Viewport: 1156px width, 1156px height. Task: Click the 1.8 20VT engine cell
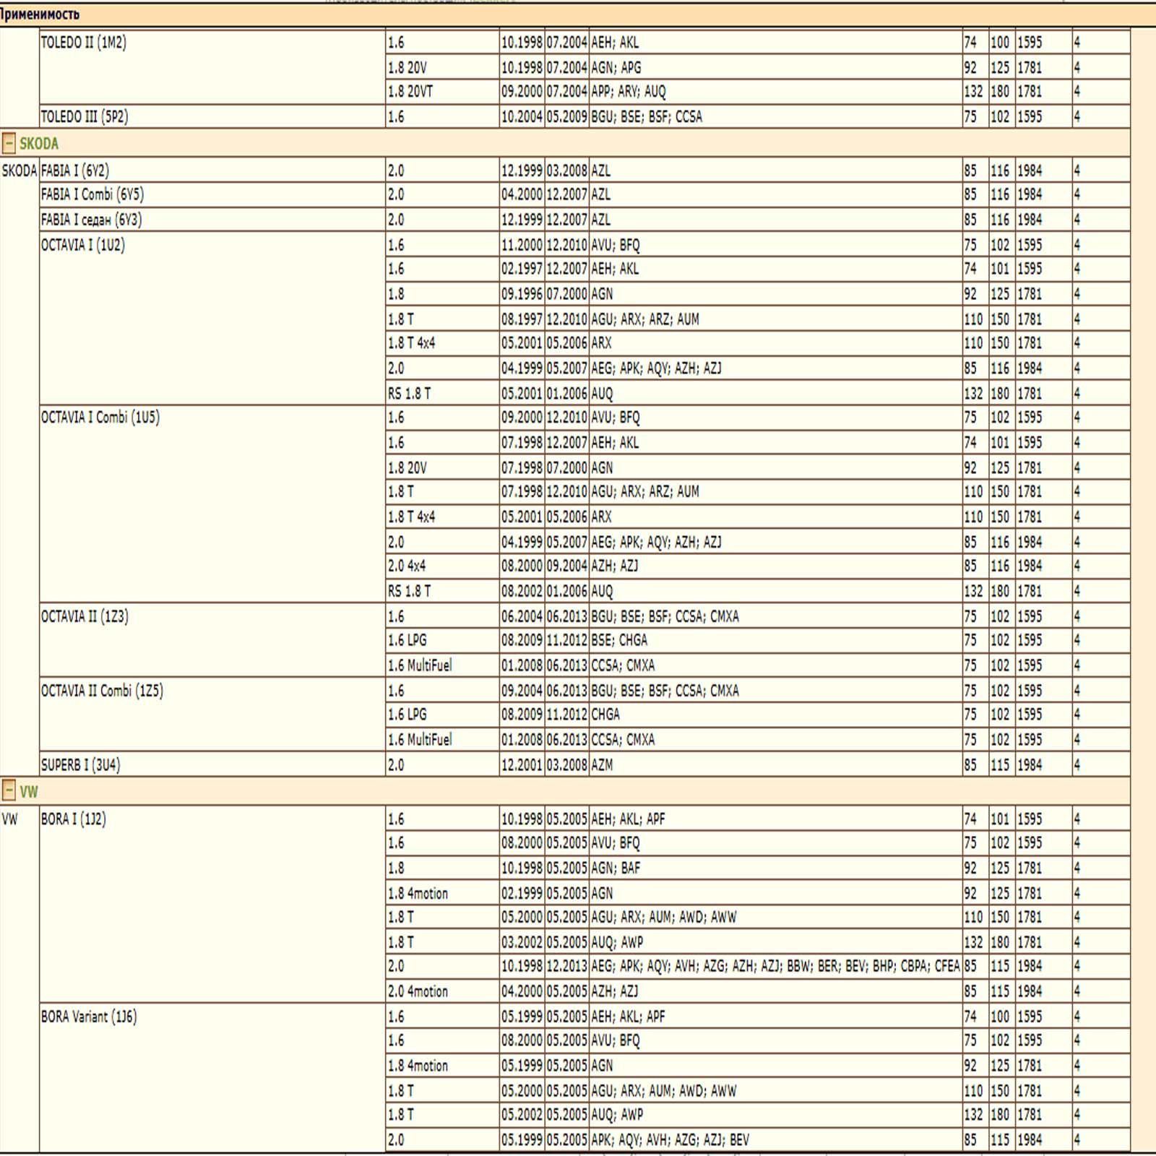coord(410,92)
